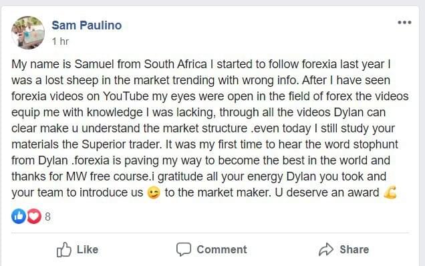Click the speech bubble Comment icon
Screen dimensions: 425x266
[184, 249]
